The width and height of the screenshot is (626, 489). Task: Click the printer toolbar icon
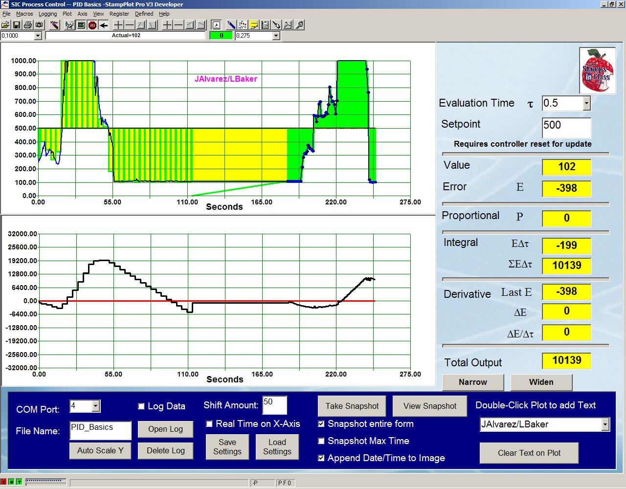(x=28, y=25)
